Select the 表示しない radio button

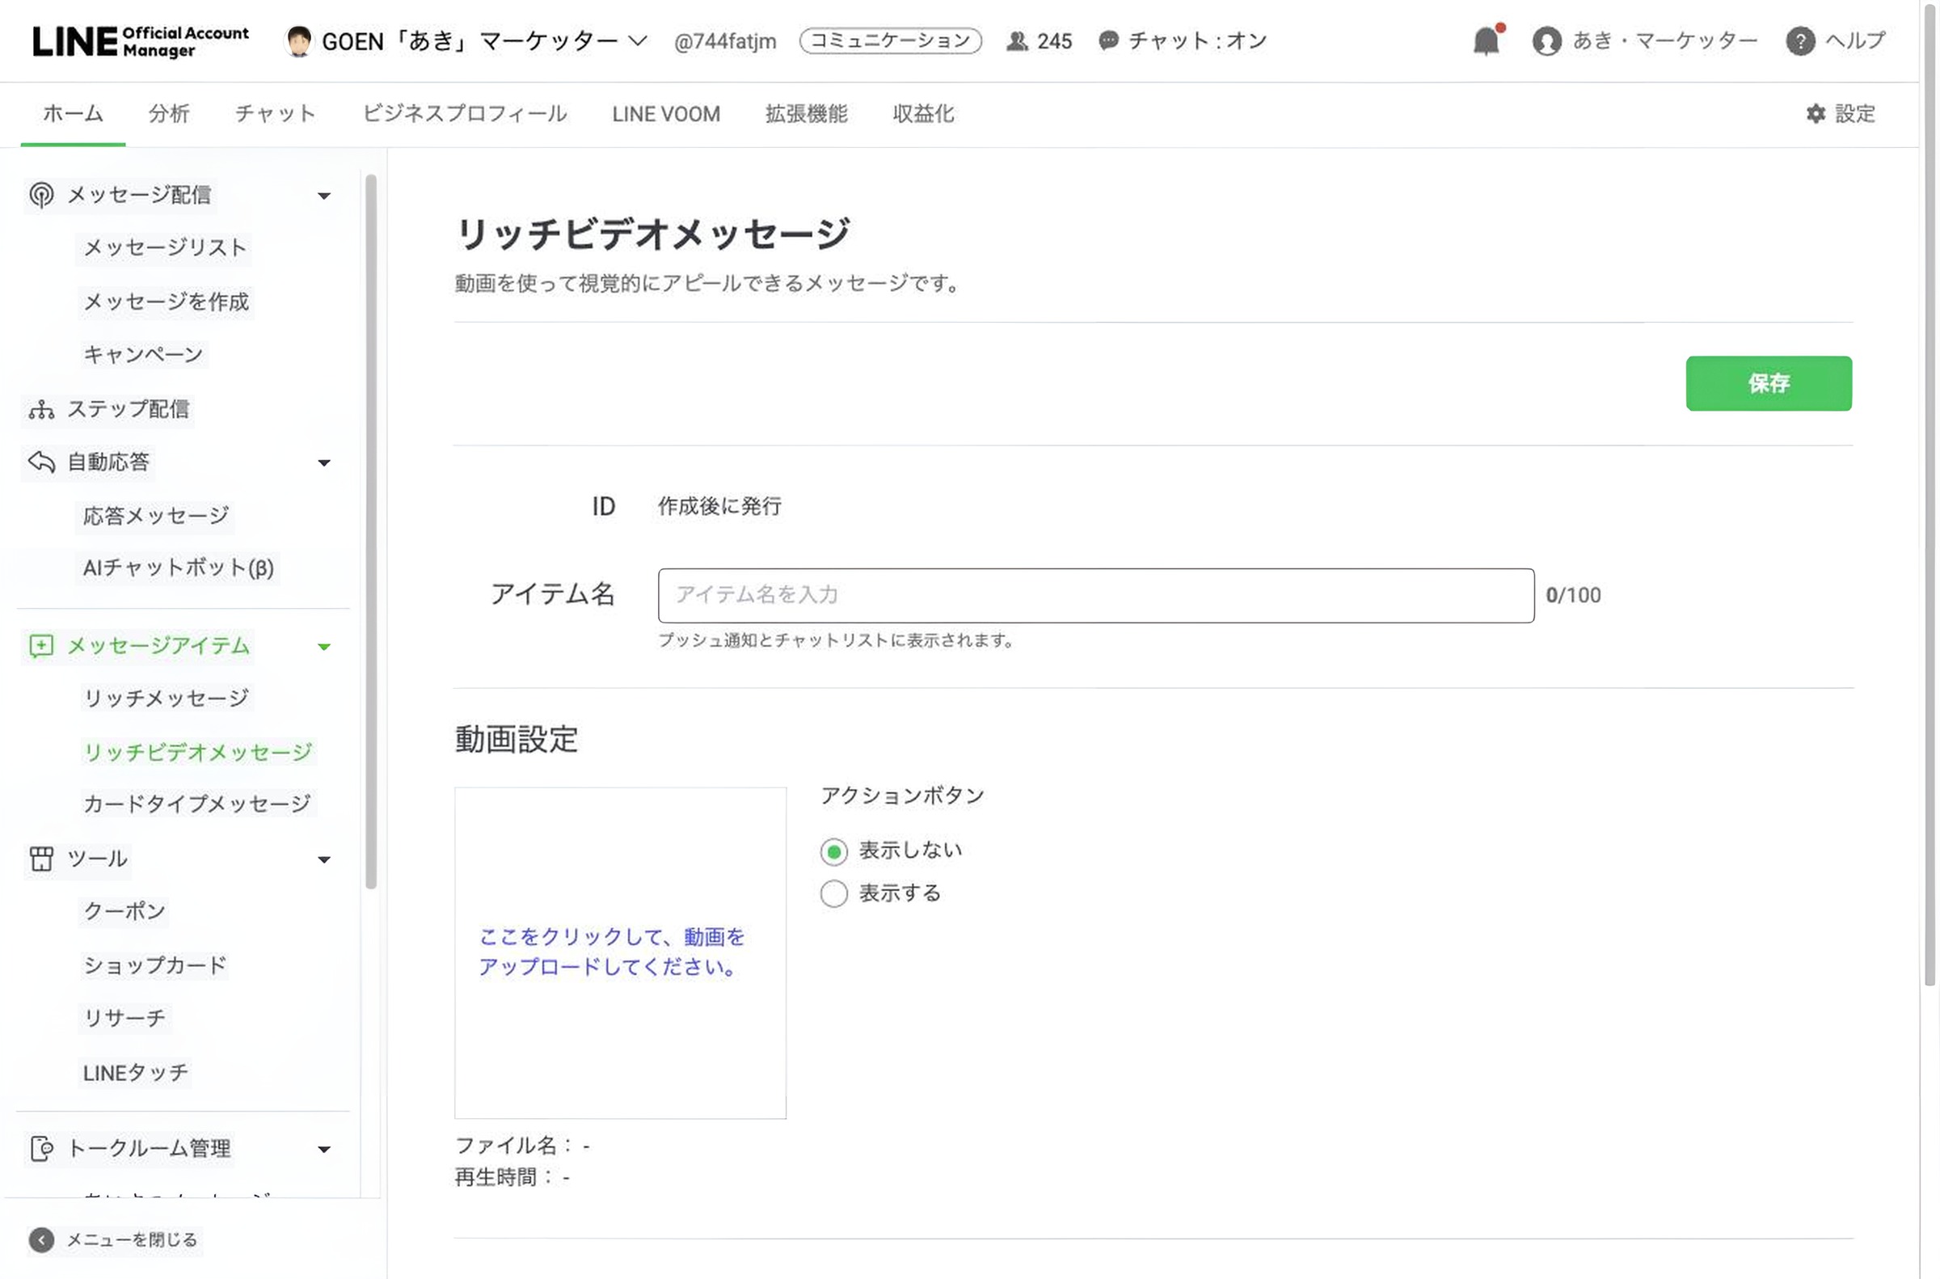coord(833,851)
